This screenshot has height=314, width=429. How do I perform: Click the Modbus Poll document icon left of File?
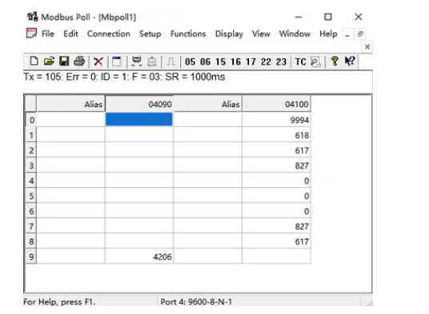tap(31, 34)
